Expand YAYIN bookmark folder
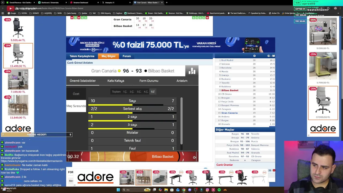343x193 pixels. (58, 13)
